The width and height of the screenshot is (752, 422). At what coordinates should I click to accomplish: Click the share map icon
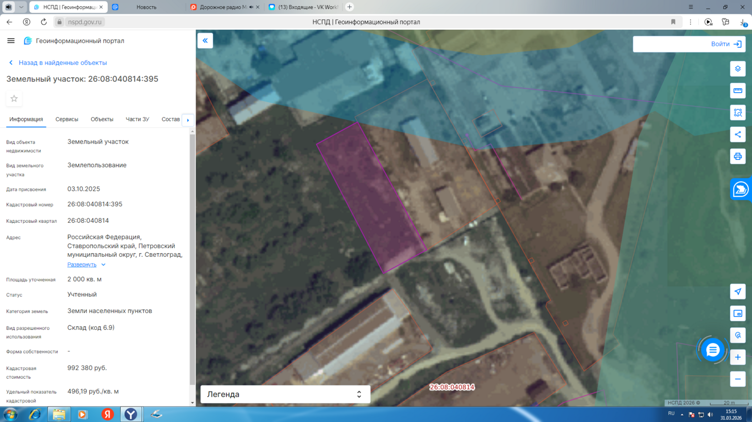[x=738, y=134]
